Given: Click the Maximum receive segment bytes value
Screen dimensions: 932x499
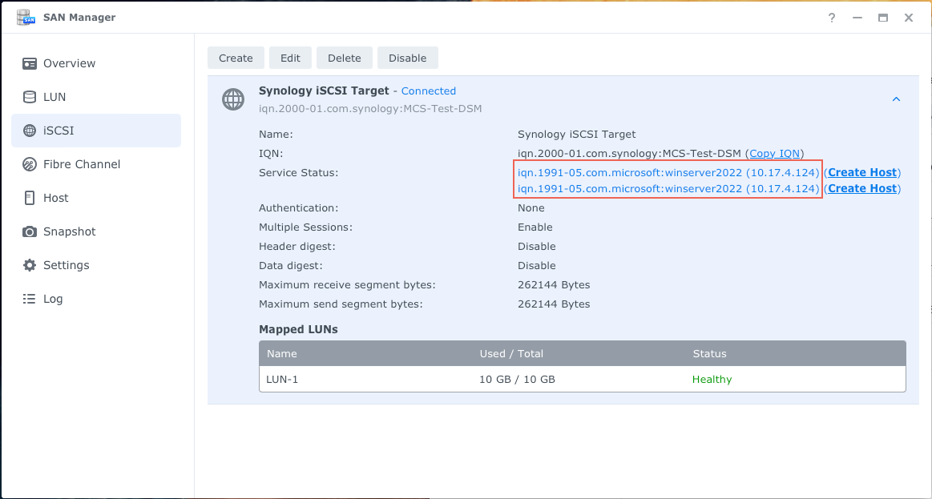Looking at the screenshot, I should click(x=554, y=285).
